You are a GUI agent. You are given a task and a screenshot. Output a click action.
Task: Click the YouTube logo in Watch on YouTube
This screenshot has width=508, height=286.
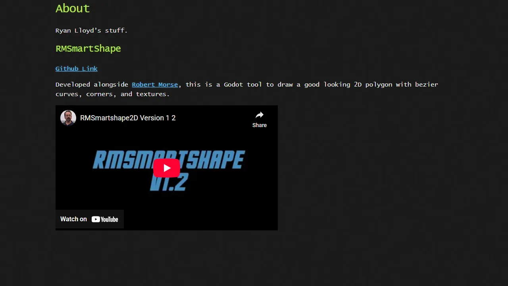pyautogui.click(x=105, y=219)
